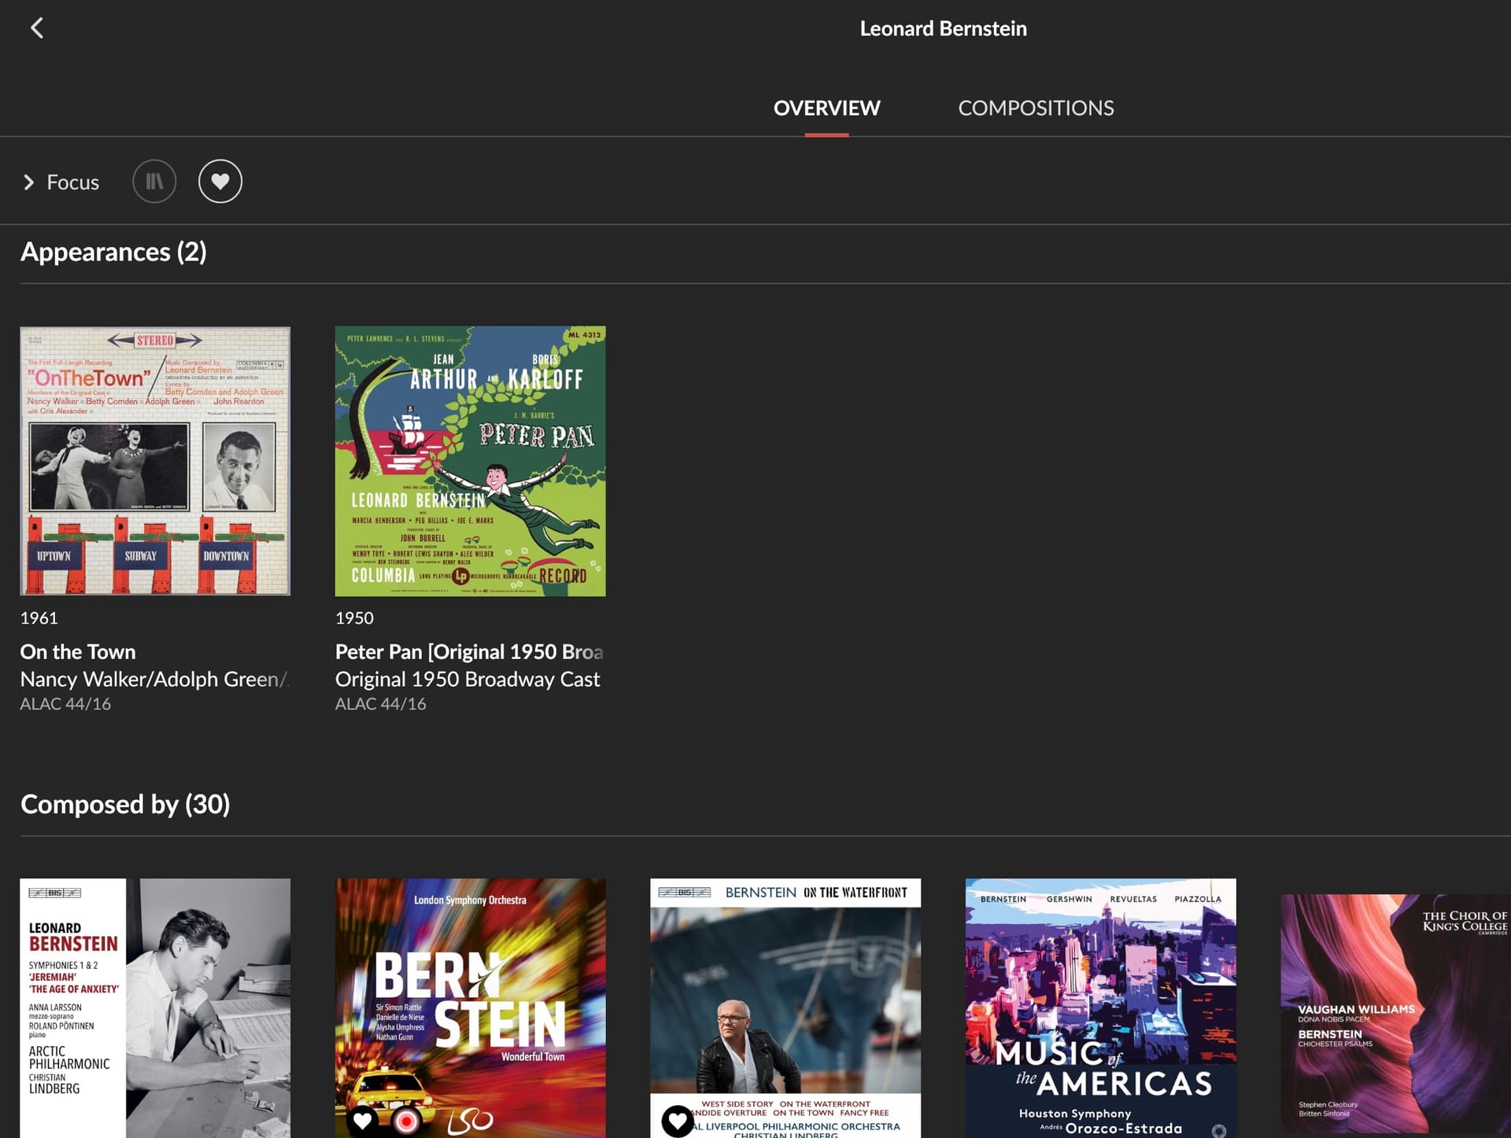Click the Composed by (30) section heading
The height and width of the screenshot is (1138, 1511).
tap(125, 805)
